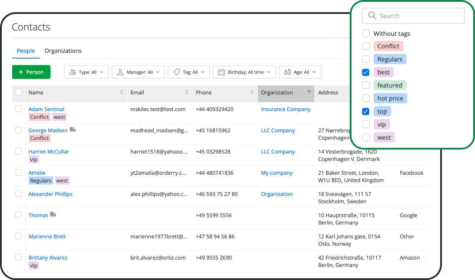Open the Type: All dropdown
The width and height of the screenshot is (475, 280).
[x=86, y=72]
